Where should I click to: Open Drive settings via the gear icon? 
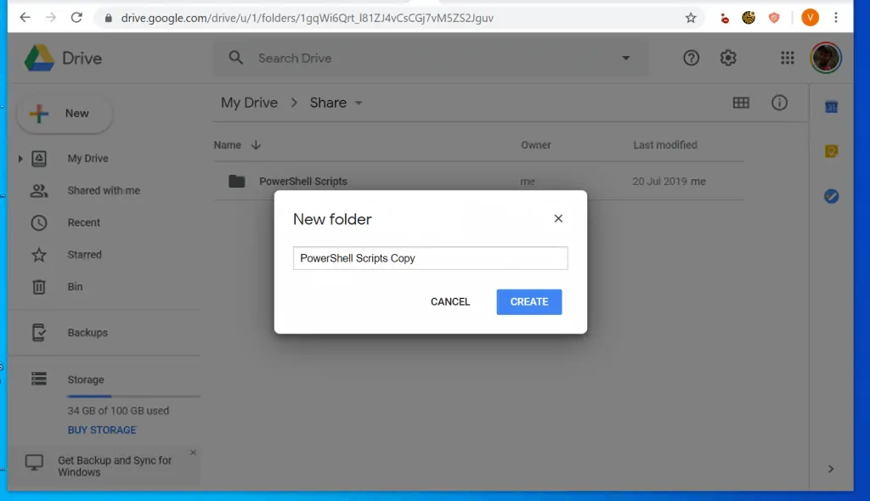pyautogui.click(x=728, y=58)
